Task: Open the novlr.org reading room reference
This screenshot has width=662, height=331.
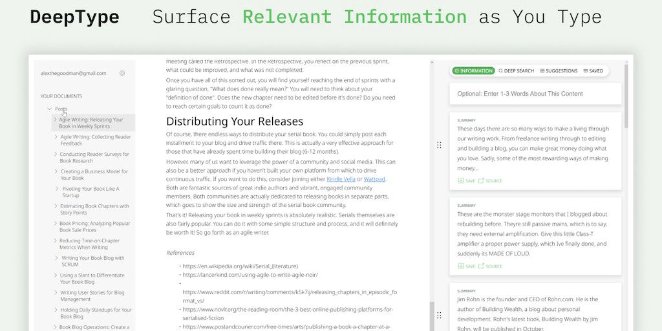Action: point(288,314)
